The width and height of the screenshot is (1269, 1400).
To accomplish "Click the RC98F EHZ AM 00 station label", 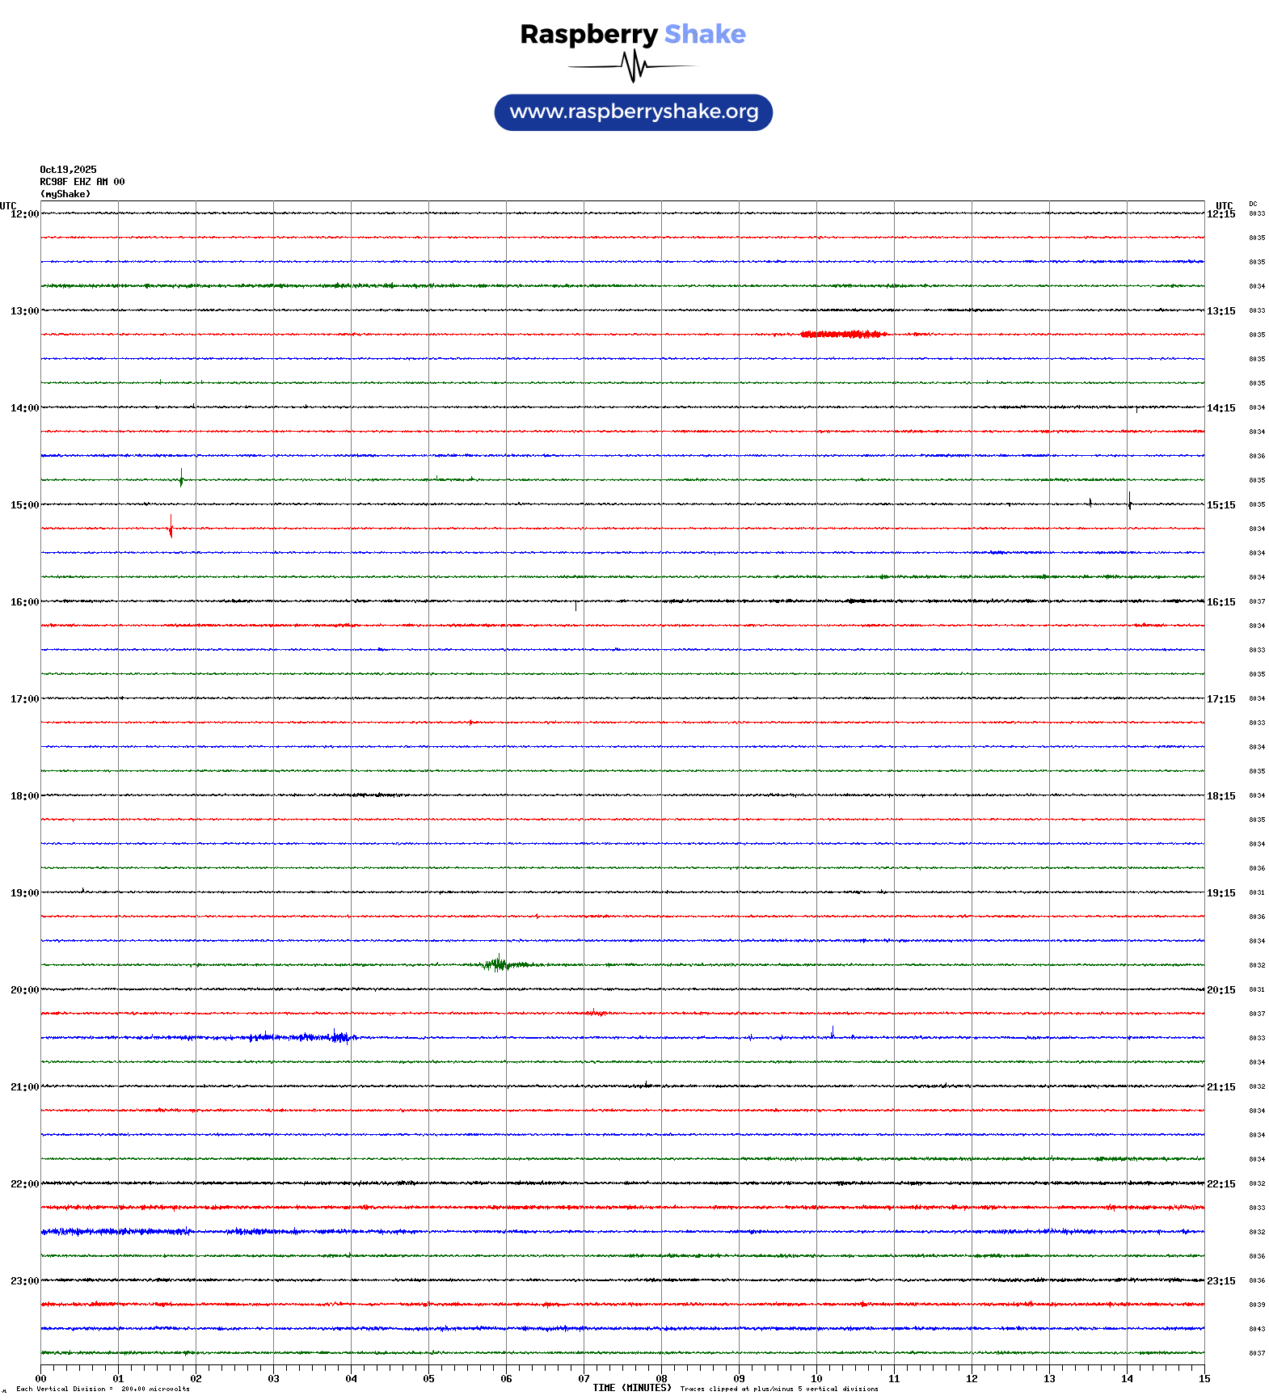I will click(82, 182).
